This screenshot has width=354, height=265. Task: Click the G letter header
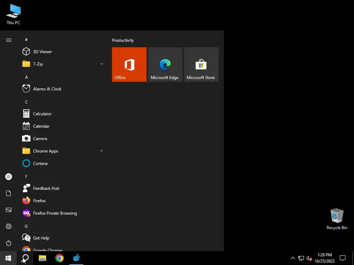tap(26, 226)
